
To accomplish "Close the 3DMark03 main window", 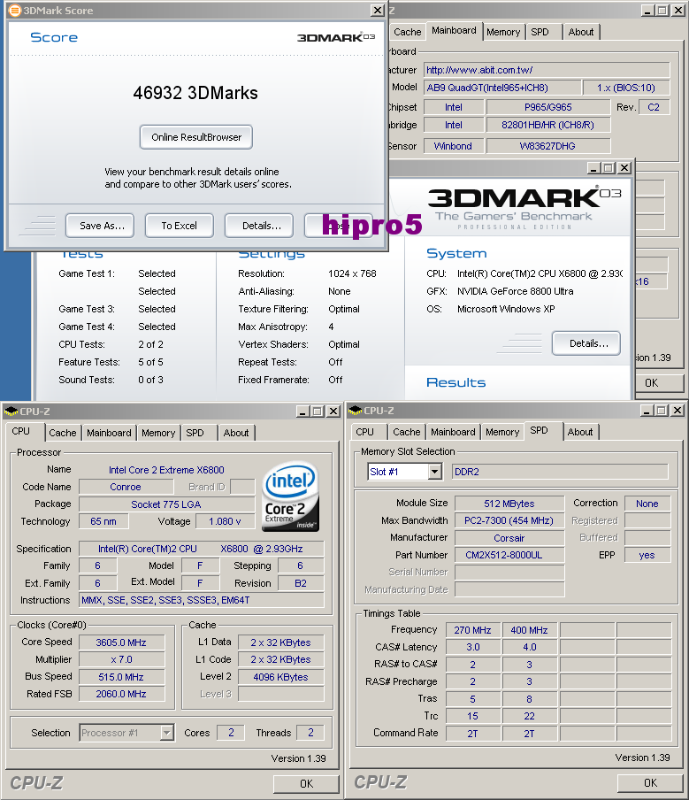I will point(624,167).
